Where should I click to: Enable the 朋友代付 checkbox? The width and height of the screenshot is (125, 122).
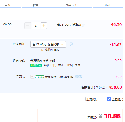(x=84, y=99)
